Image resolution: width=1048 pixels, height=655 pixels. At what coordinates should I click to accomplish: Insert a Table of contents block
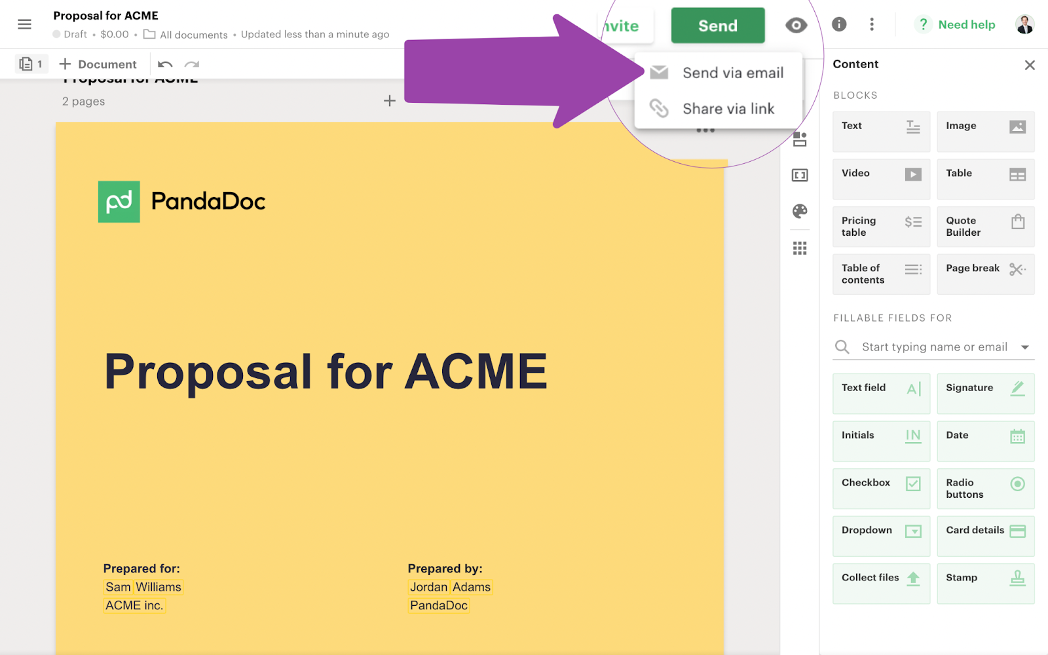tap(882, 274)
